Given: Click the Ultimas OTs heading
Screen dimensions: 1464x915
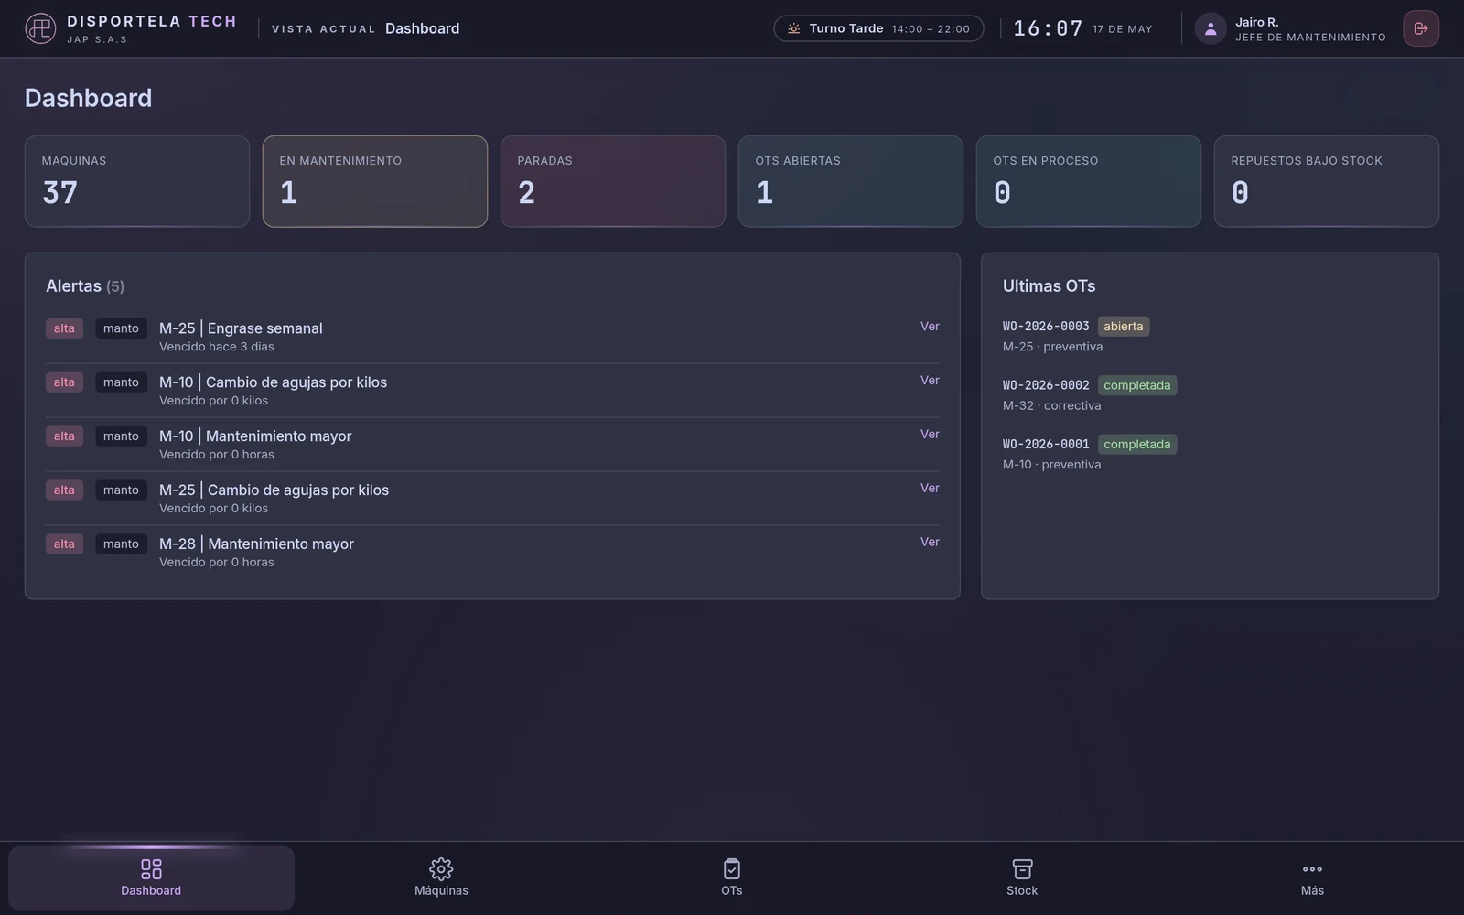Looking at the screenshot, I should [1049, 286].
